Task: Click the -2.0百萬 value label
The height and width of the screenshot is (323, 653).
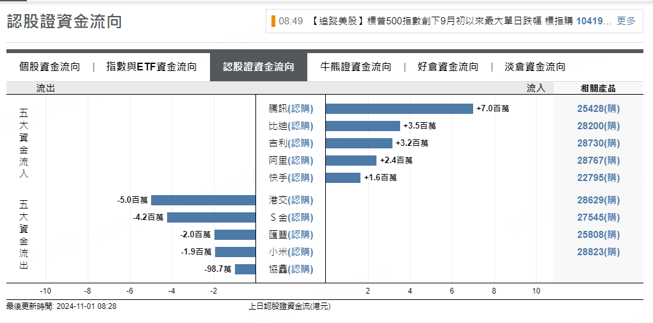Action: (x=196, y=235)
